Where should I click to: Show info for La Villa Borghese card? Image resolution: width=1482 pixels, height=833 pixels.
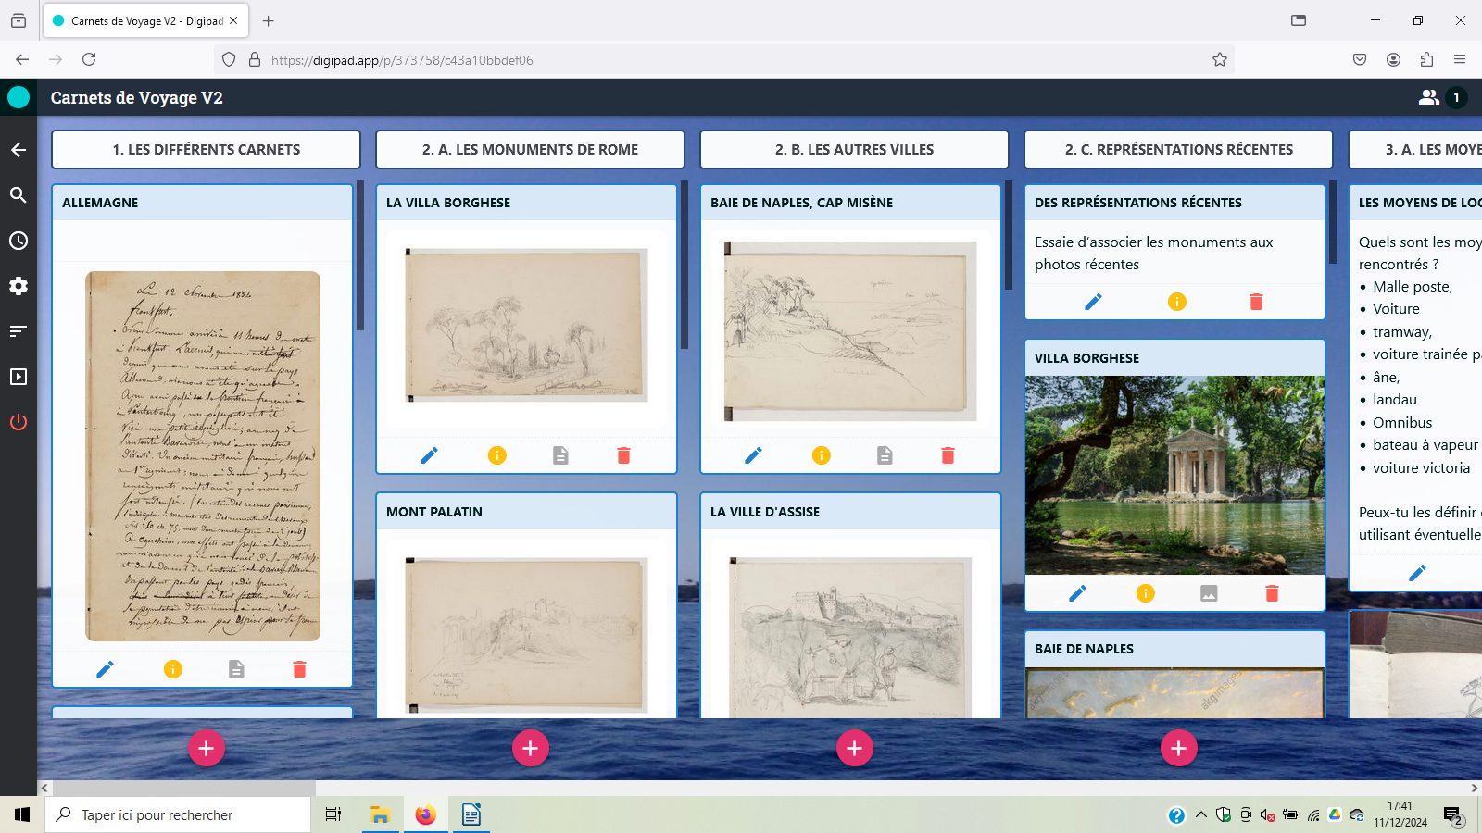click(497, 455)
